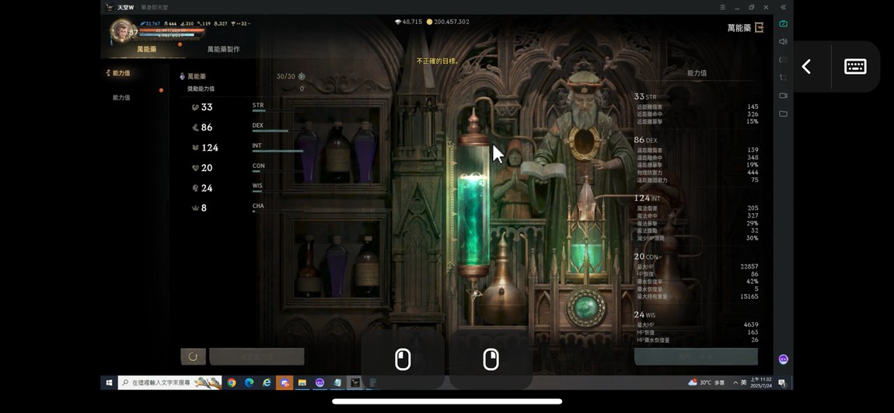Tap the right mouse button overlay
The height and width of the screenshot is (413, 894).
[491, 360]
